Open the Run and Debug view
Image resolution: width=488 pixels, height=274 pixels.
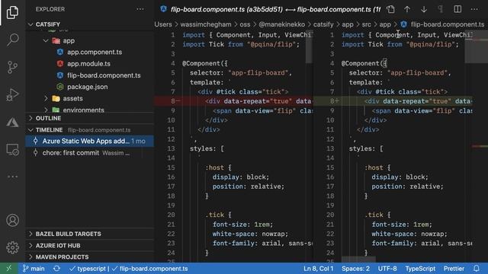click(12, 94)
